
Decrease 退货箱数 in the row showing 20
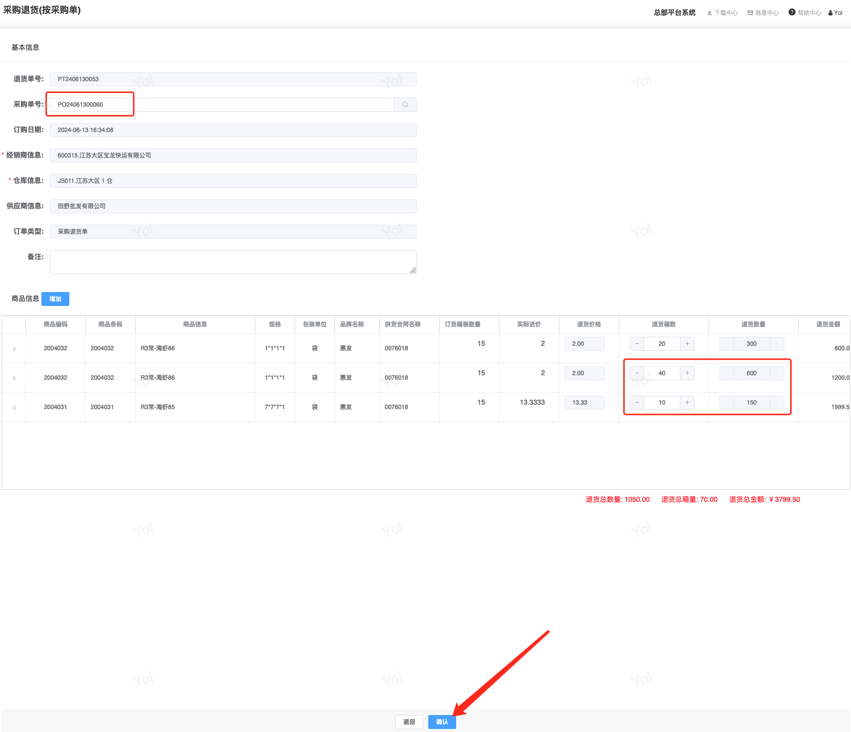[637, 344]
